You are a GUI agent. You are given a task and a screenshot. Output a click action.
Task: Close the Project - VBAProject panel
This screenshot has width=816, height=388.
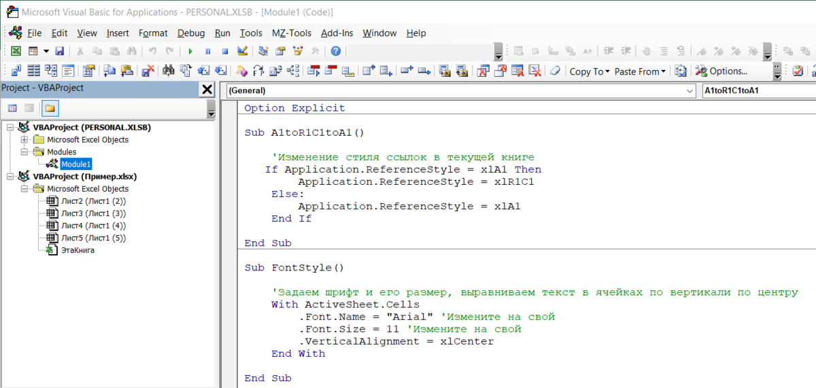pyautogui.click(x=207, y=89)
